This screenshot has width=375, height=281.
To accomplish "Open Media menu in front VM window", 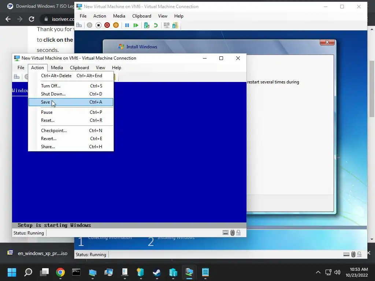I will 57,68.
